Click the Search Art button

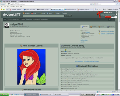tap(68, 16)
